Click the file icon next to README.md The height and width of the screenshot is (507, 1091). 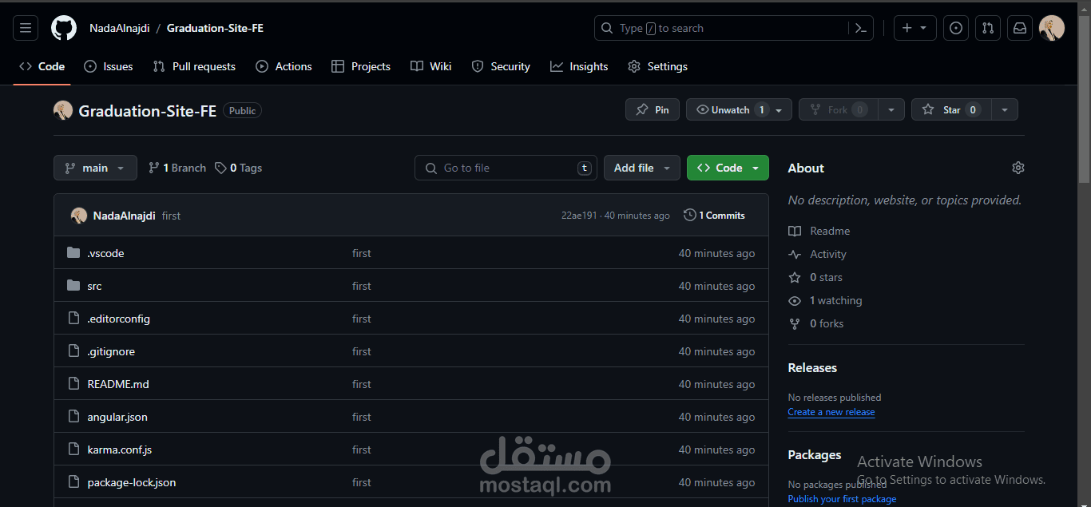[73, 384]
